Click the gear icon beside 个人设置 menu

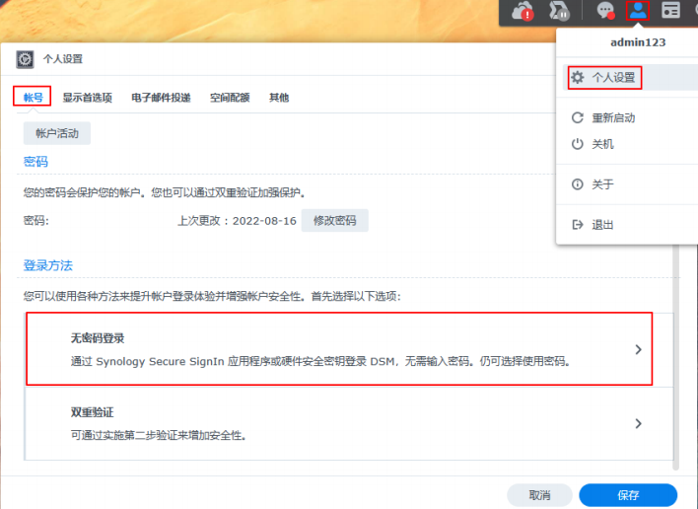[x=578, y=78]
